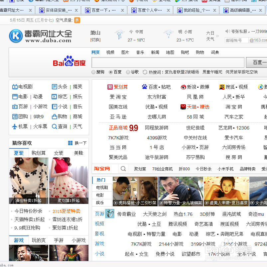Open the 特警力量-女儿被绑架 video thumbnail
The width and height of the screenshot is (267, 267).
point(181,191)
